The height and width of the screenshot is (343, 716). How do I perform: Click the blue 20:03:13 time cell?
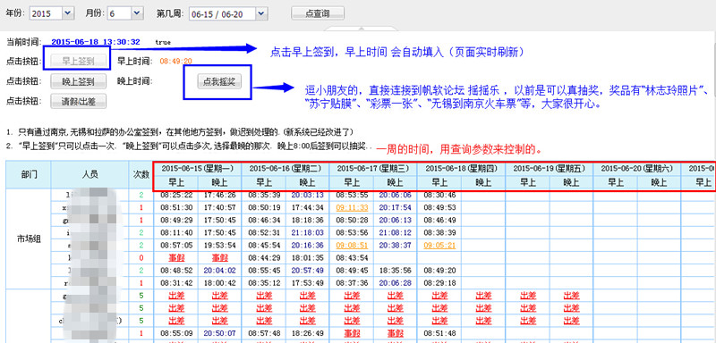pyautogui.click(x=307, y=195)
